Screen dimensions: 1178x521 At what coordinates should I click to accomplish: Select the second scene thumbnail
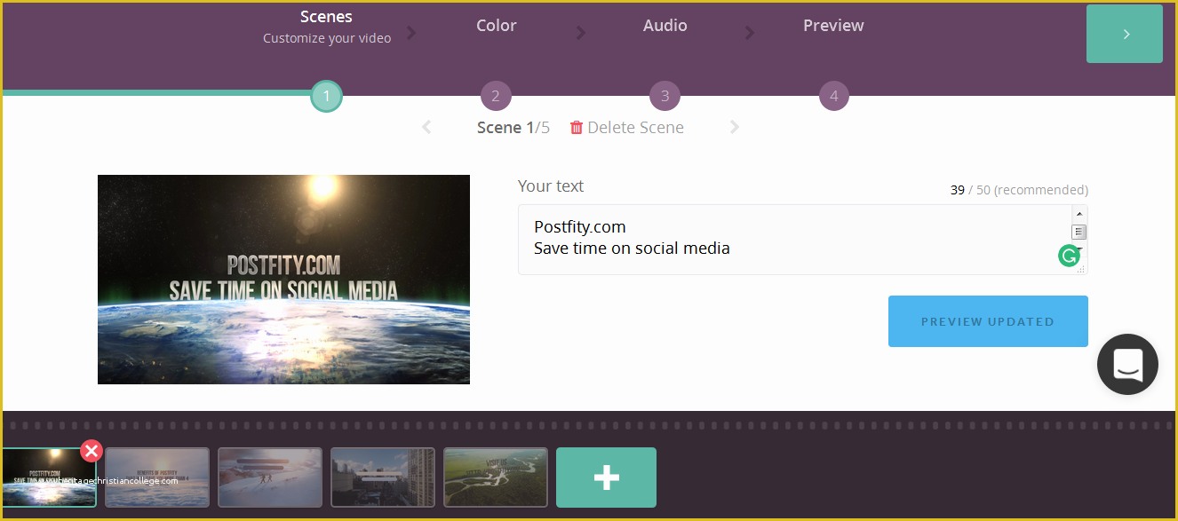coord(157,478)
